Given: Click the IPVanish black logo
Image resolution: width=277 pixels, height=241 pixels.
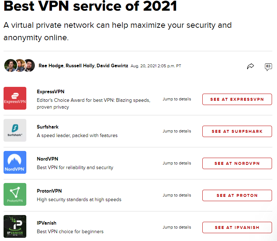Looking at the screenshot, I should (x=15, y=226).
